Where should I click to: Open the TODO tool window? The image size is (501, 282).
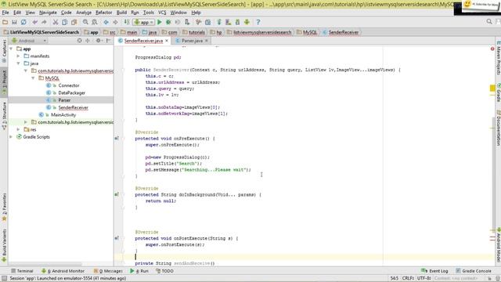pos(164,271)
